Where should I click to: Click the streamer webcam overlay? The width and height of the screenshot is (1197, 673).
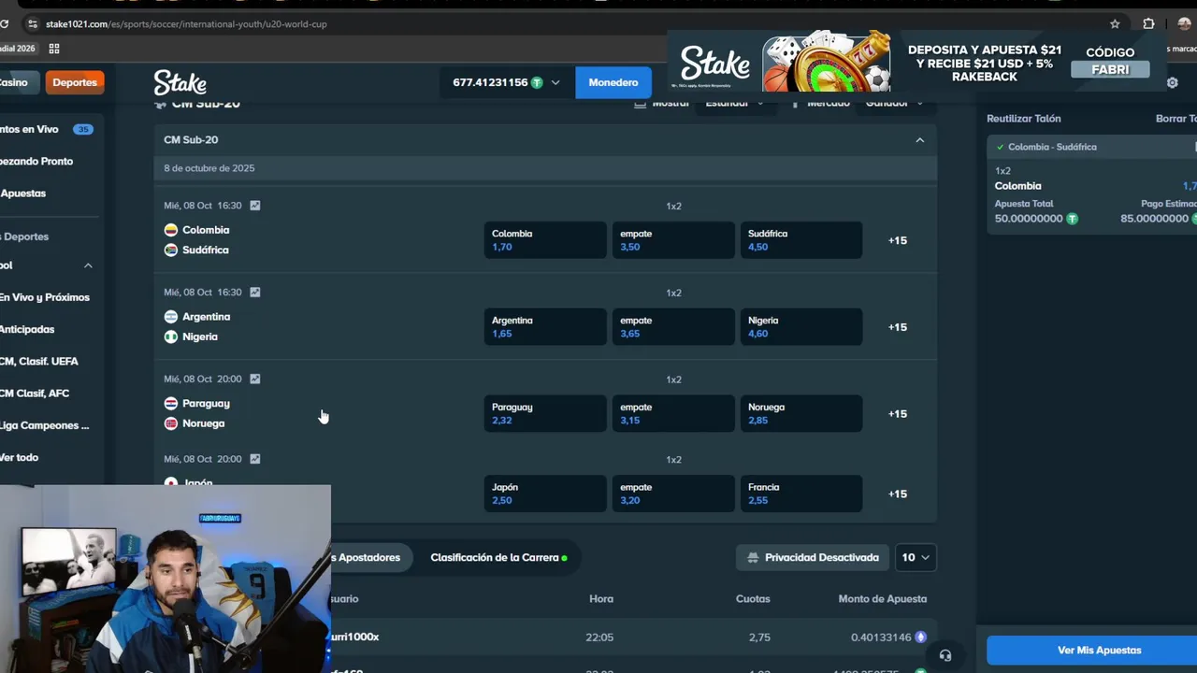point(166,579)
